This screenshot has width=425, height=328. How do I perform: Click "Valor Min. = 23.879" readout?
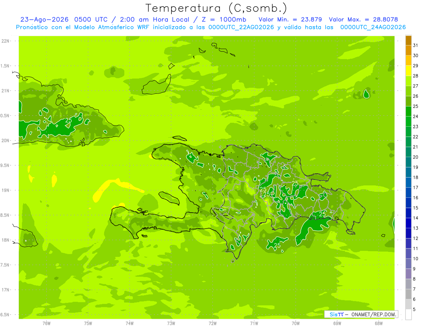tap(290, 19)
